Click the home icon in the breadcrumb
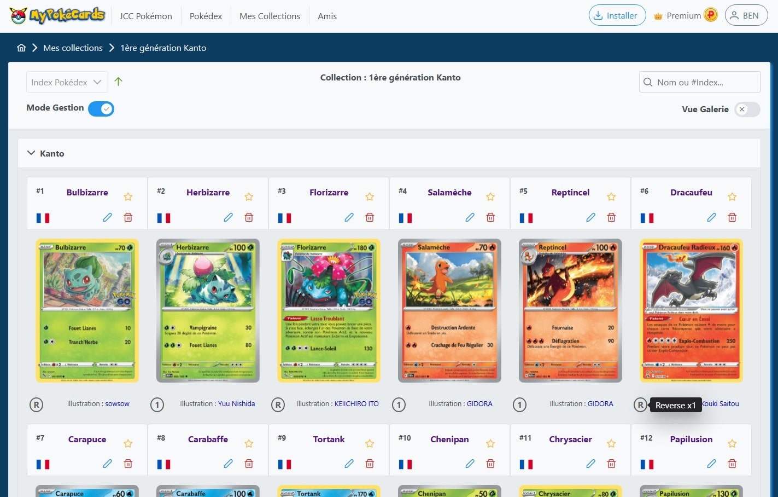 [x=21, y=48]
